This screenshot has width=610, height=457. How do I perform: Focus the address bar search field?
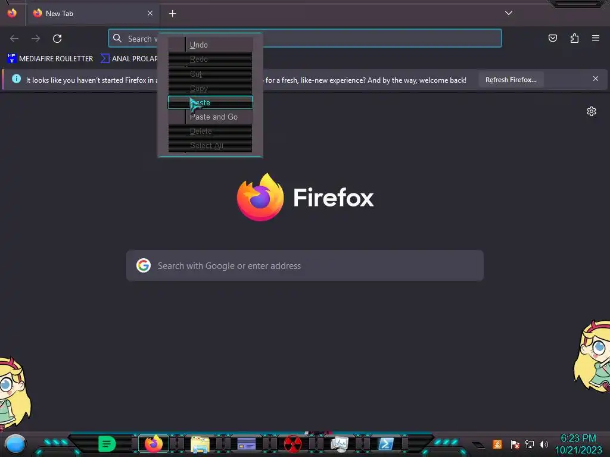(305, 38)
